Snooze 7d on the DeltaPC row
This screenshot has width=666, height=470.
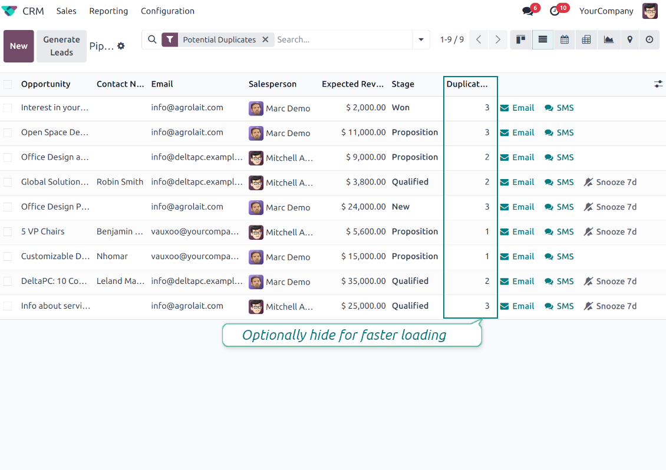pos(610,282)
